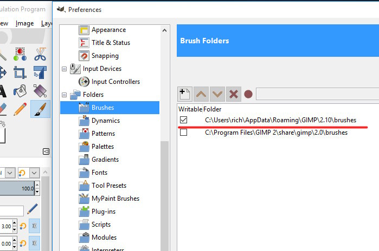Click the preferences tree scrollbar thumb
The width and height of the screenshot is (379, 251).
pyautogui.click(x=165, y=196)
